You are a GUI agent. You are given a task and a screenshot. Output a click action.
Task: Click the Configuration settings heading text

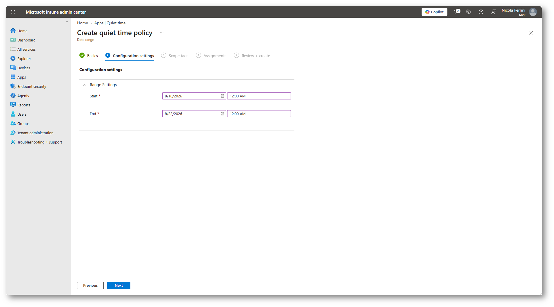tap(101, 70)
